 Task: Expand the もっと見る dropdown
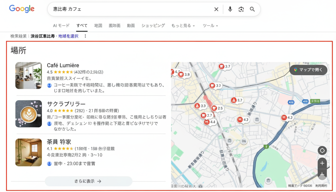click(183, 25)
